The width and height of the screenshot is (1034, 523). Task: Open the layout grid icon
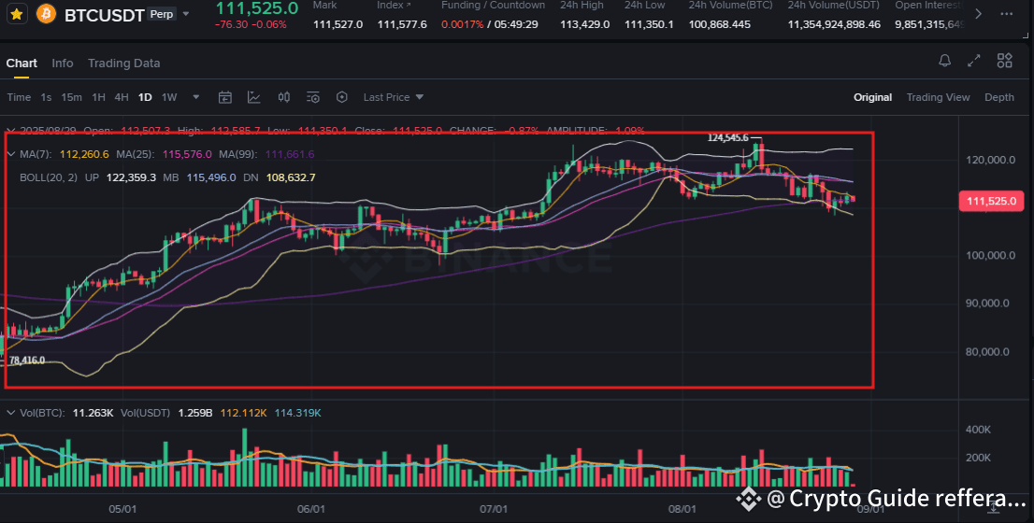1004,62
